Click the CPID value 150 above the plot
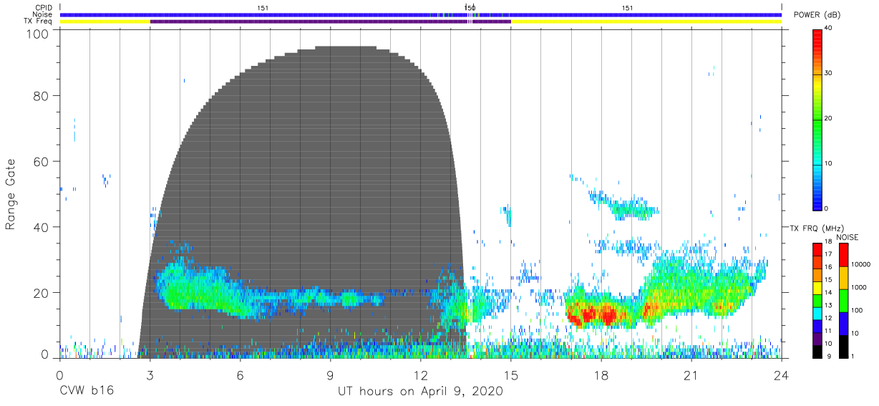879x406 pixels. coord(470,7)
